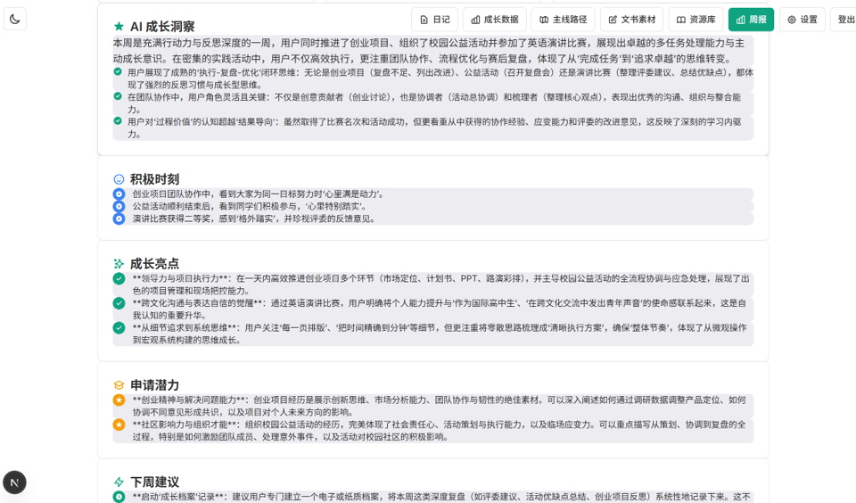Click the blue bullet icon before 创业项目团队协作中
Image resolution: width=856 pixels, height=503 pixels.
pos(119,194)
